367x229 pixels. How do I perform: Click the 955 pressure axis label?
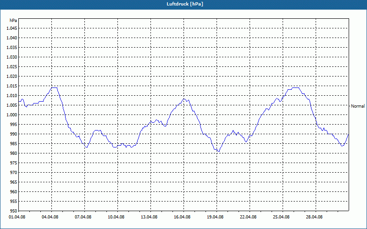pyautogui.click(x=14, y=201)
